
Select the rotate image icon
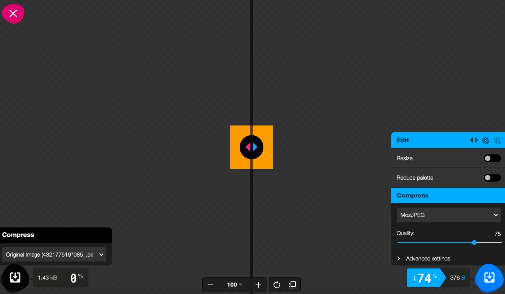point(276,285)
